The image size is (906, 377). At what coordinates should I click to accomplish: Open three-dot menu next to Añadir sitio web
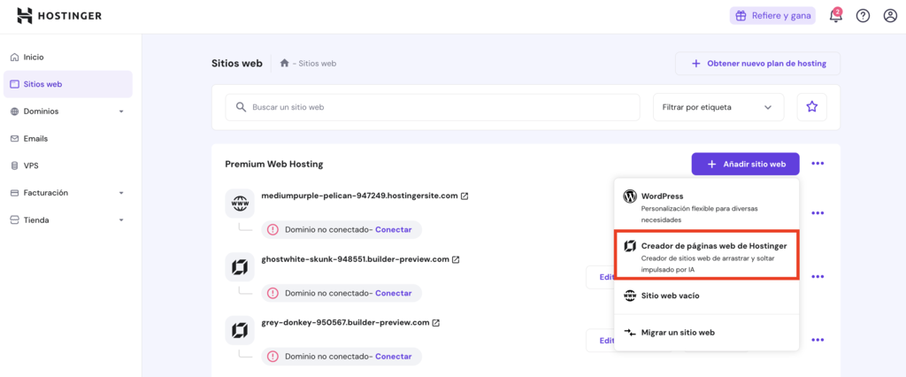pos(818,164)
